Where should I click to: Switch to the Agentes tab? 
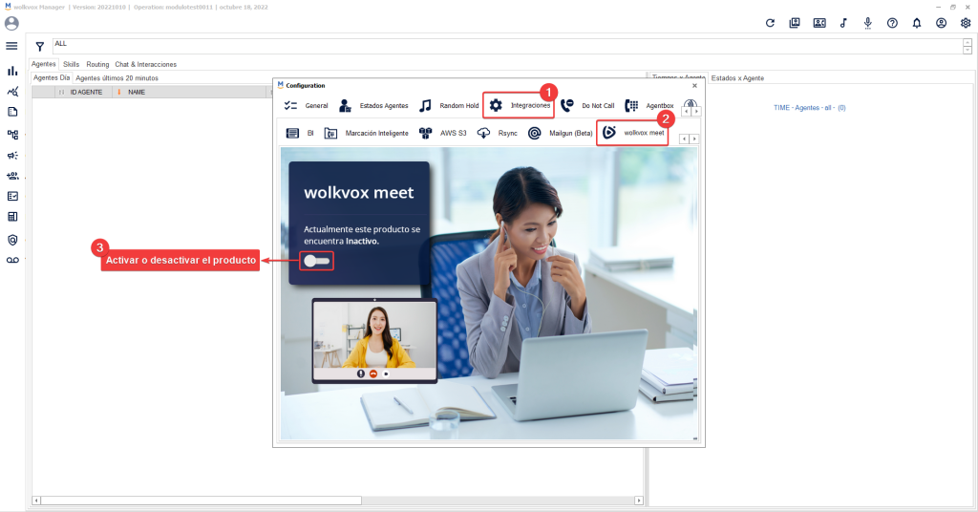(x=44, y=64)
